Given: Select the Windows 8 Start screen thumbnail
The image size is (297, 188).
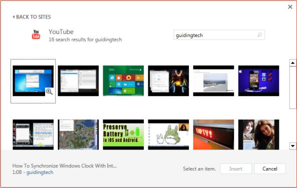Looking at the screenshot, I should click(x=123, y=81).
